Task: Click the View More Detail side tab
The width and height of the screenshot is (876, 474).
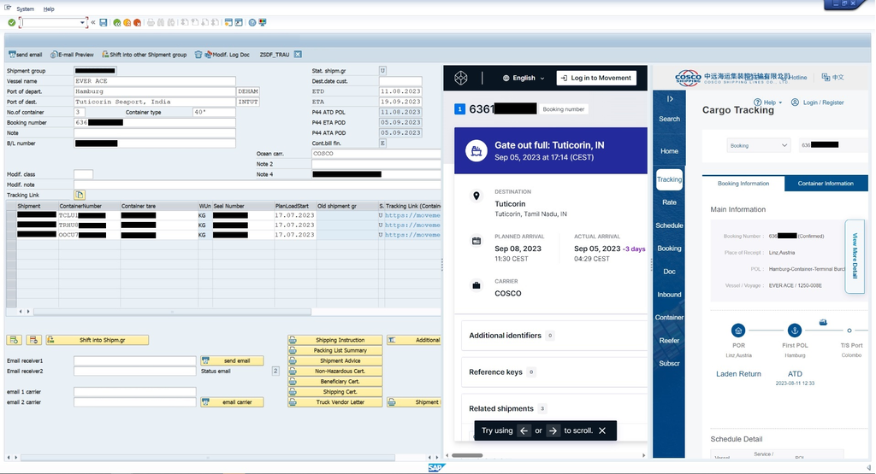Action: [855, 256]
